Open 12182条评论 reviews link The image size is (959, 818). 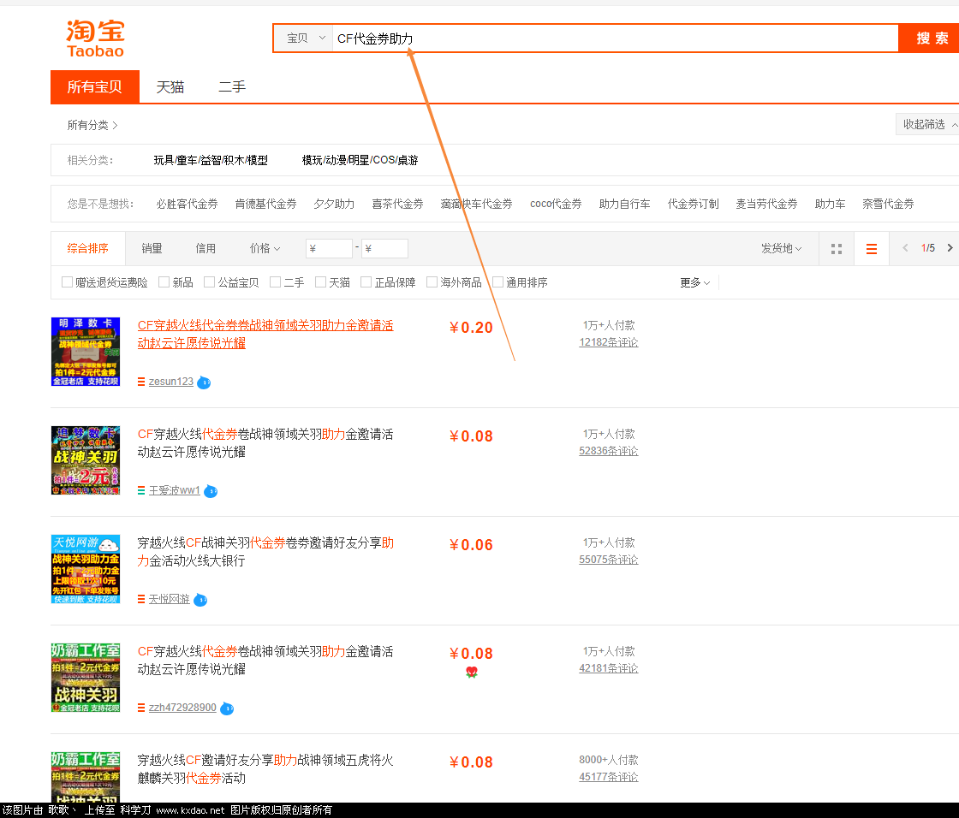[609, 342]
